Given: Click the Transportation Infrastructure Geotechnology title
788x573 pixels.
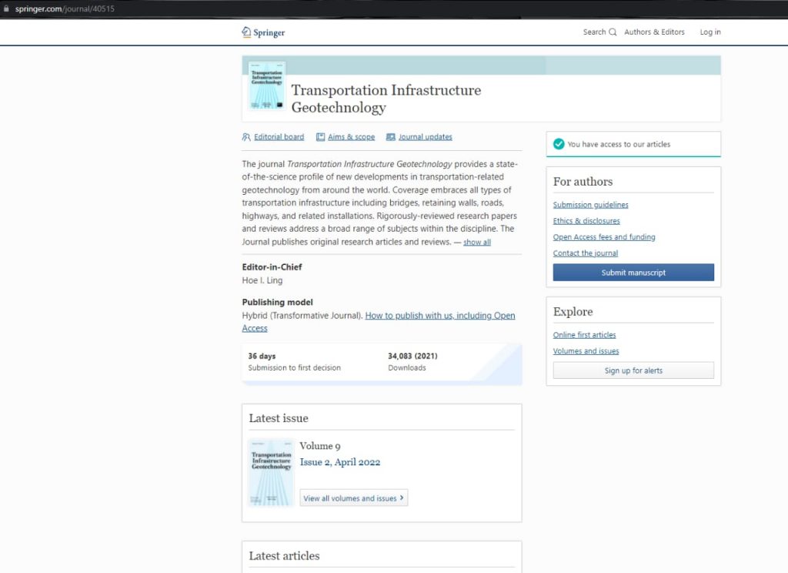Looking at the screenshot, I should 386,99.
